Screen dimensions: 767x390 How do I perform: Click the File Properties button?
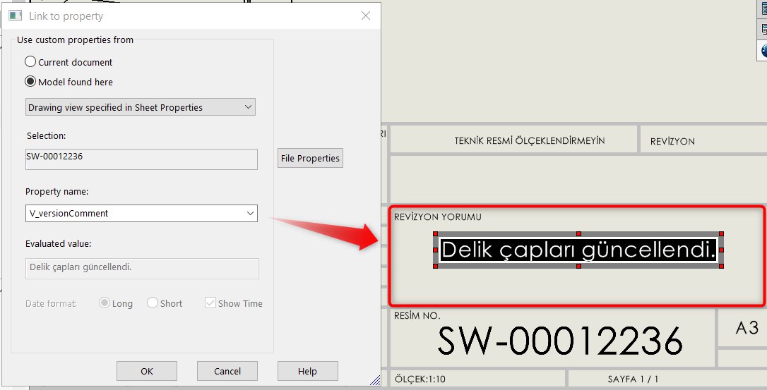click(x=310, y=159)
